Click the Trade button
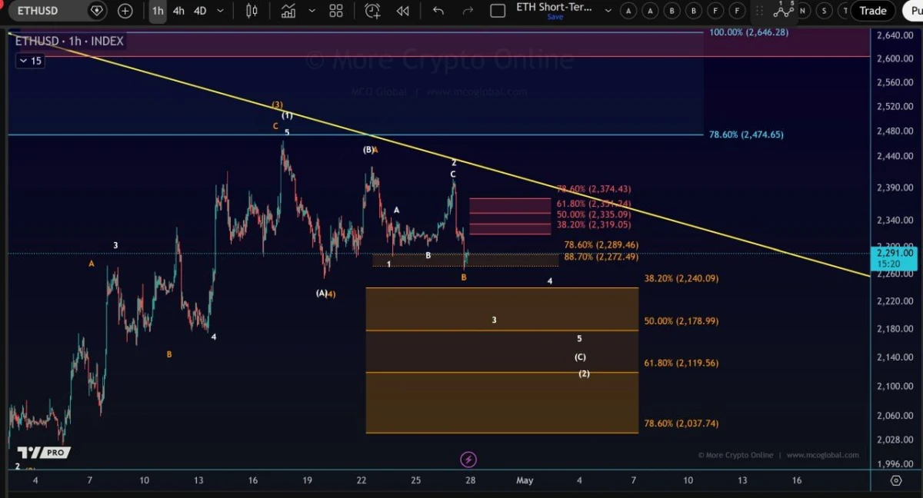This screenshot has width=923, height=498. [872, 11]
